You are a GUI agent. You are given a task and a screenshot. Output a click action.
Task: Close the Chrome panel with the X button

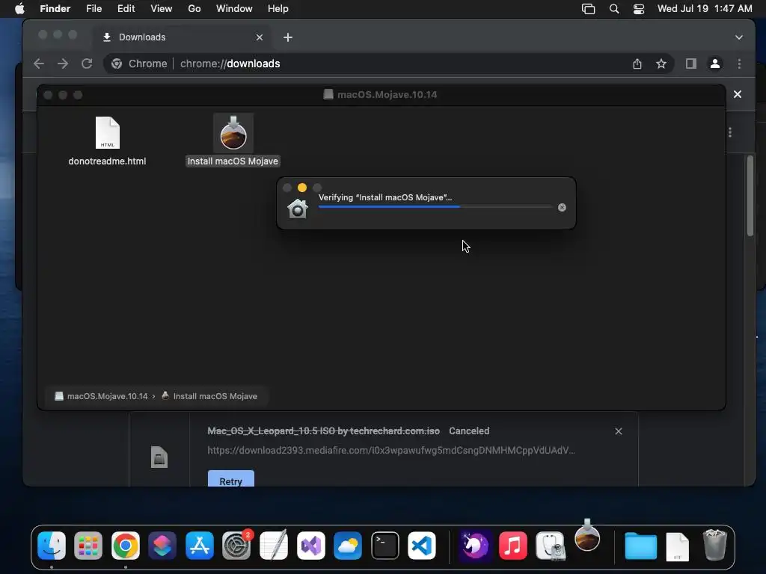737,94
